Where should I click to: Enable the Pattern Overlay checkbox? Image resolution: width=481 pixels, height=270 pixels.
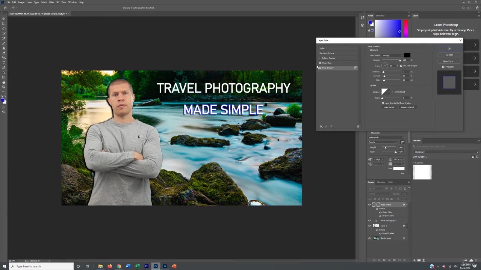click(x=320, y=58)
